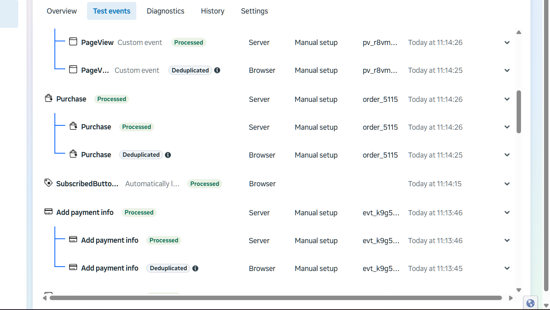
Task: Click the info icon beside Deduplicated PageView badge
Action: point(217,70)
